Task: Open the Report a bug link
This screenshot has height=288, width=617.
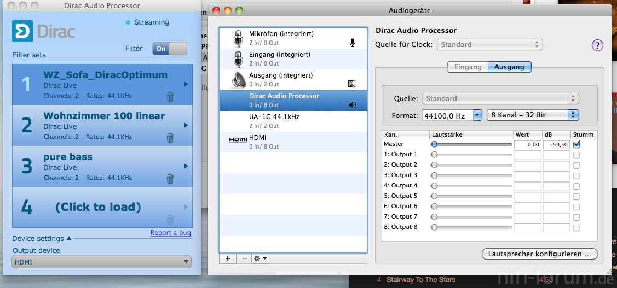Action: 171,233
